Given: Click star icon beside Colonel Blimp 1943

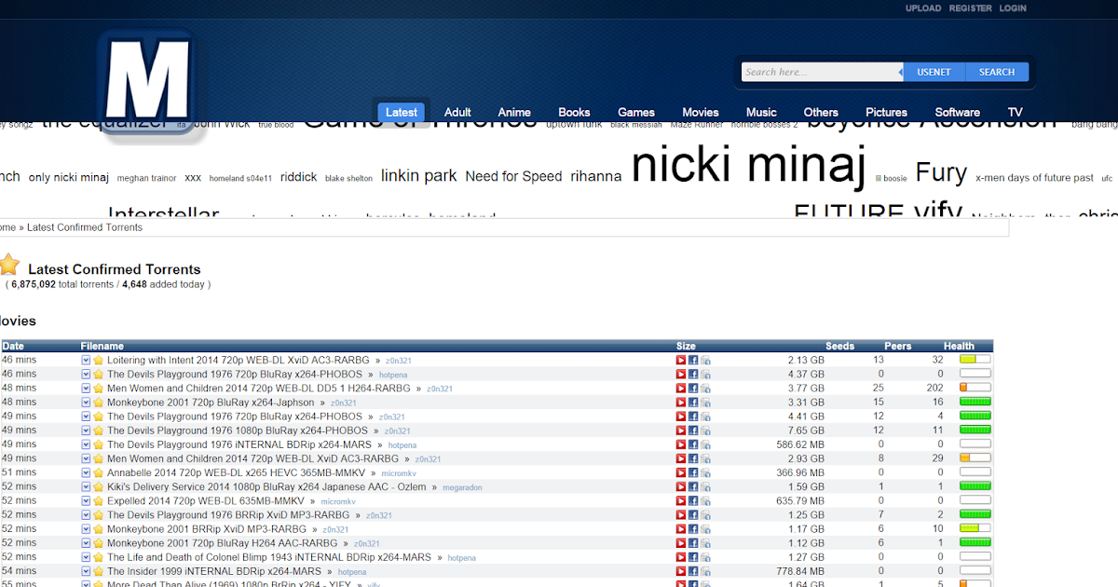Looking at the screenshot, I should (99, 557).
